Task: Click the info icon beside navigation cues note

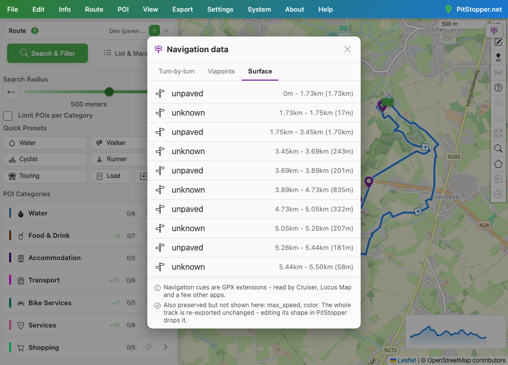Action: [x=157, y=288]
